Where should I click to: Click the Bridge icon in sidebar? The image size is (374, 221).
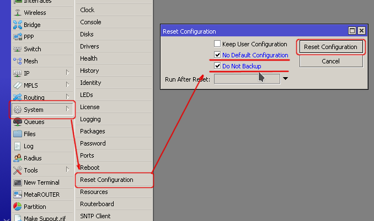coord(17,25)
